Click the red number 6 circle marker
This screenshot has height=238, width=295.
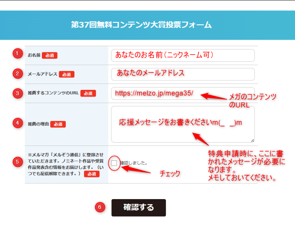click(x=99, y=207)
